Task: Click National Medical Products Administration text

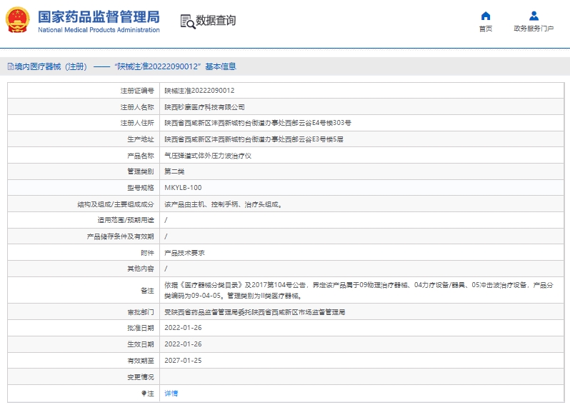Action: (x=99, y=30)
